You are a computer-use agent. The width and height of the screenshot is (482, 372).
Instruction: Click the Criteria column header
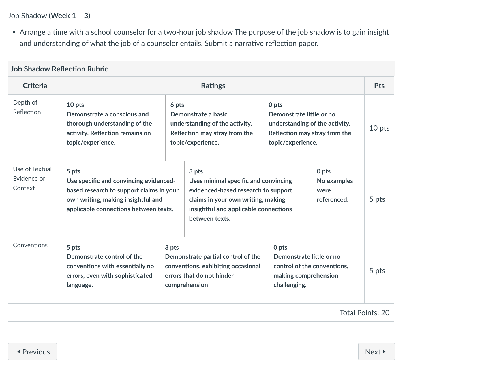coord(35,86)
